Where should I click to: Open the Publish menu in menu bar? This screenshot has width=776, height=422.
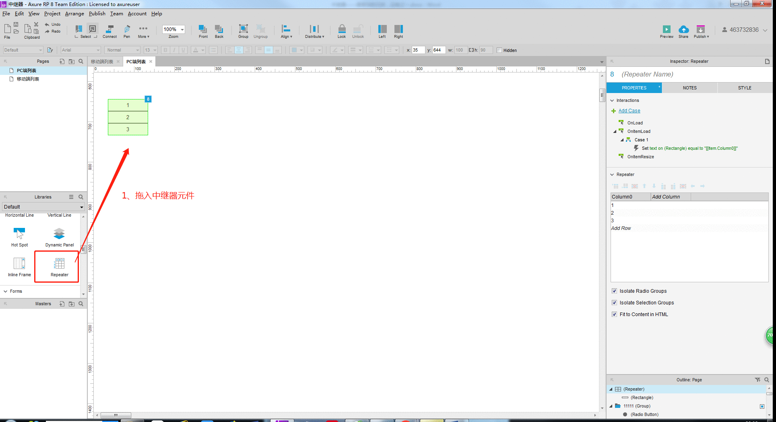pos(97,14)
